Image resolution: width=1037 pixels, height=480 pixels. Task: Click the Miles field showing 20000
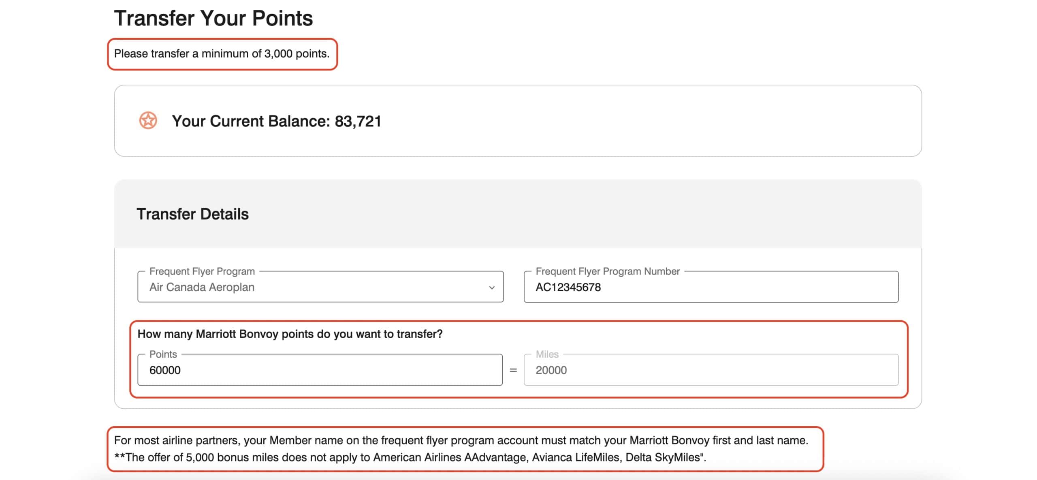pyautogui.click(x=711, y=370)
